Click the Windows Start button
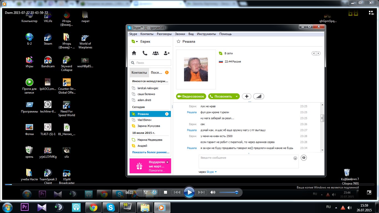Viewport: 379px width, 213px height. [7, 207]
